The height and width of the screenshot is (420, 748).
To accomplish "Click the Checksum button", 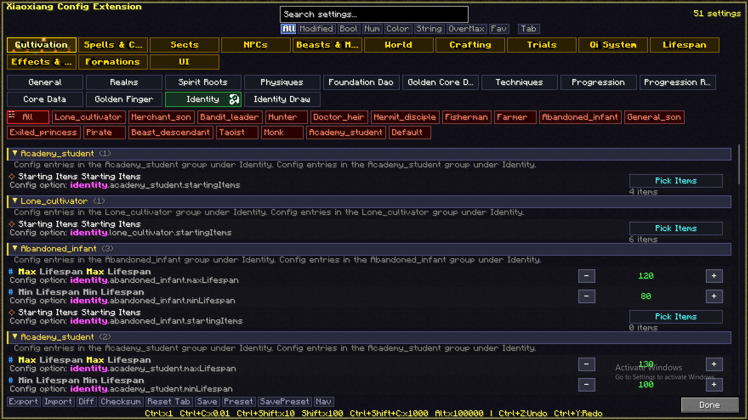I will click(121, 402).
